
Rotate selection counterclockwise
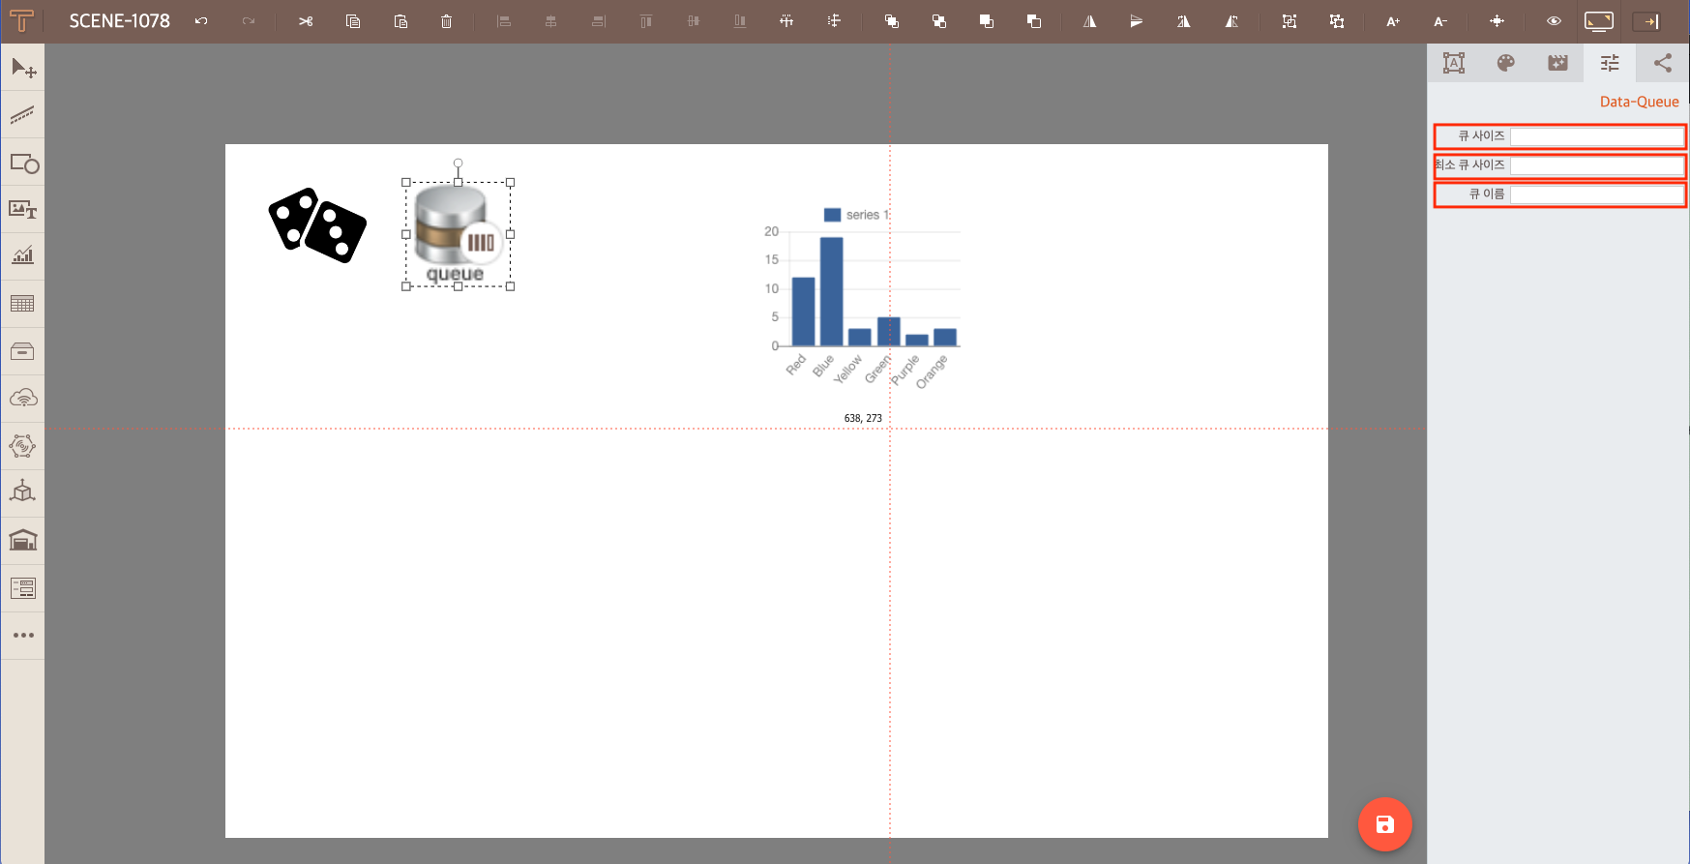coord(1231,21)
